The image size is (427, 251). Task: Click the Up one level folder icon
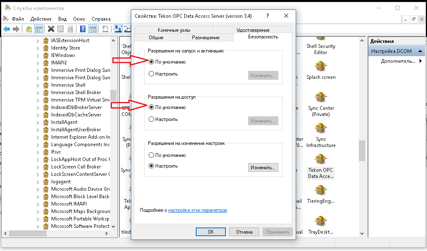28,29
